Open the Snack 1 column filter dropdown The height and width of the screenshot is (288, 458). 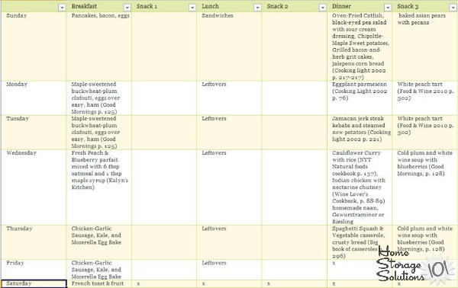pyautogui.click(x=192, y=8)
